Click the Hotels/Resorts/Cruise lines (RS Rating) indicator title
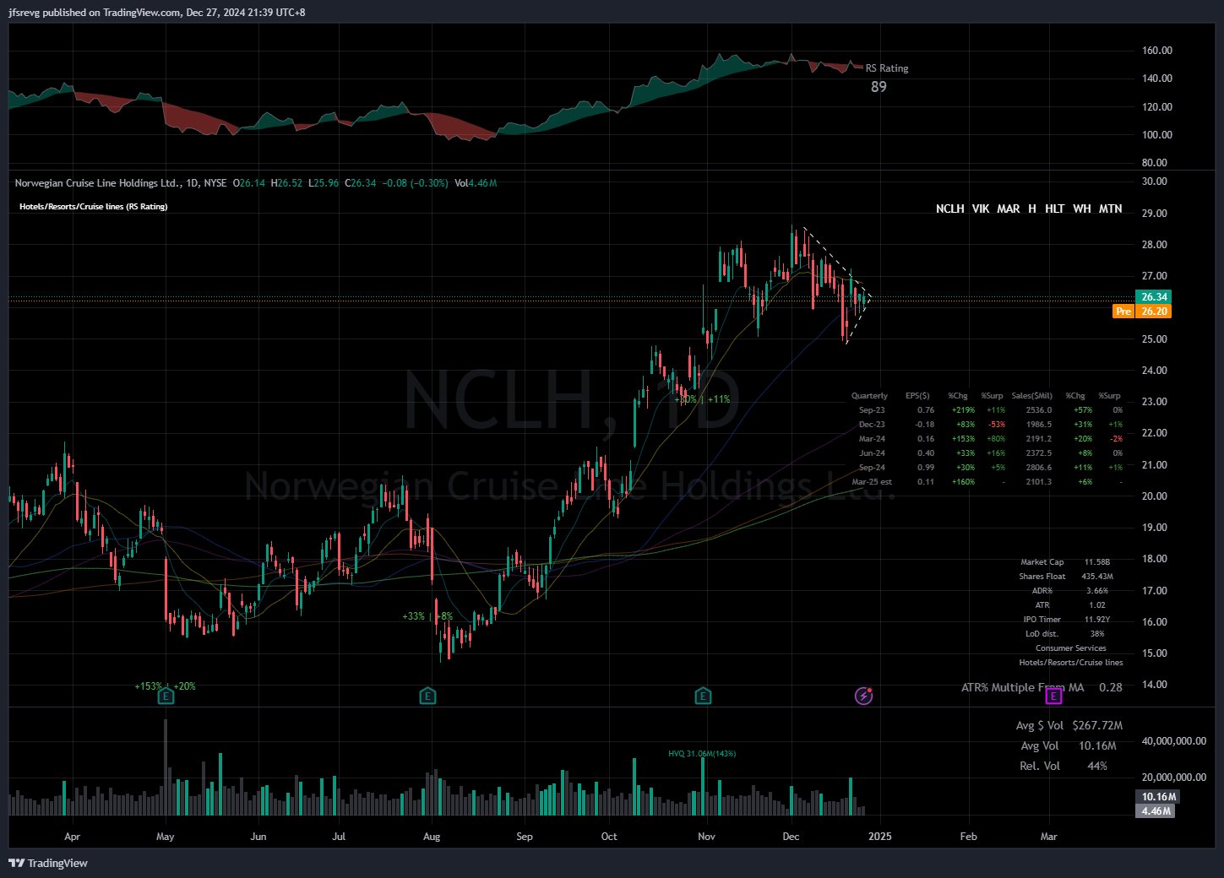This screenshot has height=878, width=1224. point(93,207)
